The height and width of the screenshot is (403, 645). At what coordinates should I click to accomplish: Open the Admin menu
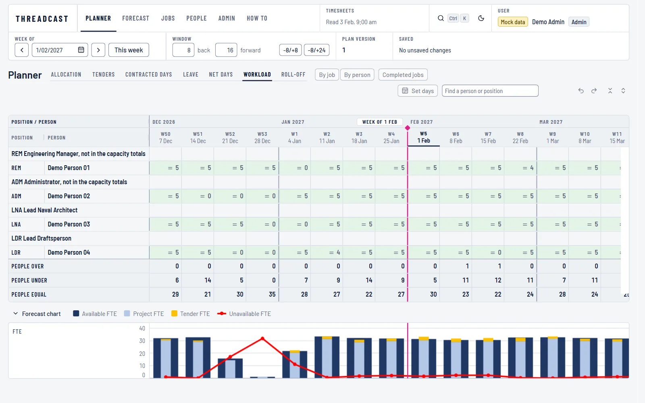click(x=227, y=18)
